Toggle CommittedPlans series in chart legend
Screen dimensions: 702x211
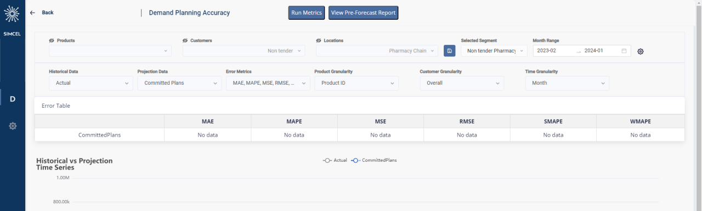click(x=374, y=160)
